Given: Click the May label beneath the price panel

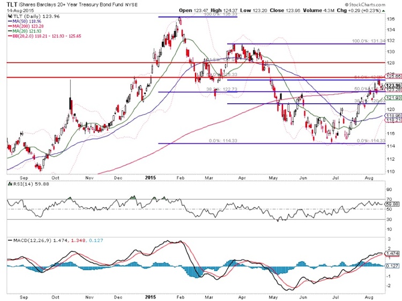Looking at the screenshot, I should click(x=273, y=178).
